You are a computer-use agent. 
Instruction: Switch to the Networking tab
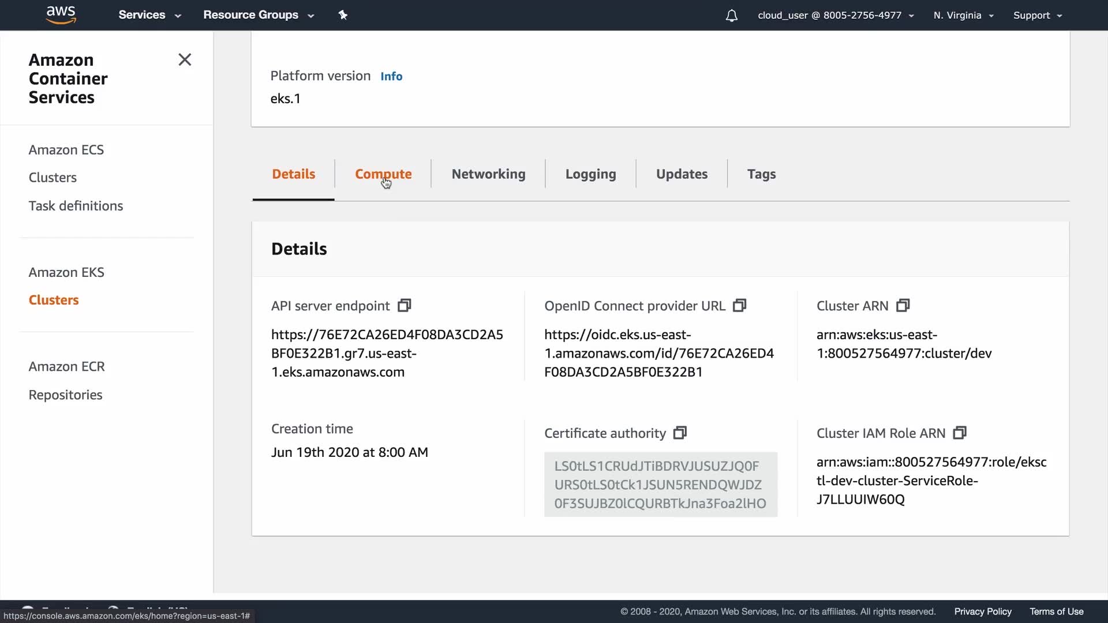(x=488, y=174)
